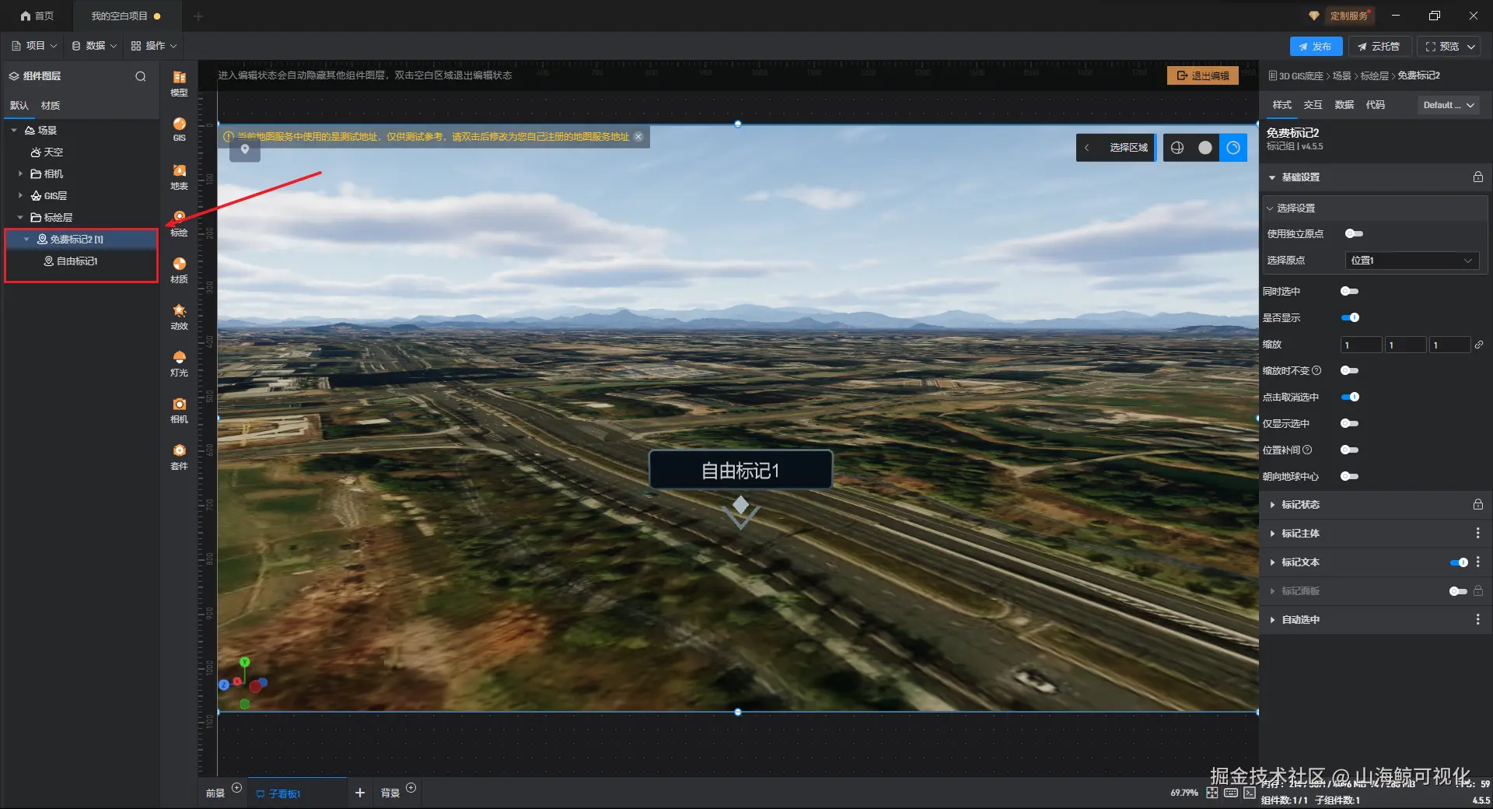The width and height of the screenshot is (1493, 809).
Task: Enable the 缩放时不变 switch
Action: tap(1350, 371)
